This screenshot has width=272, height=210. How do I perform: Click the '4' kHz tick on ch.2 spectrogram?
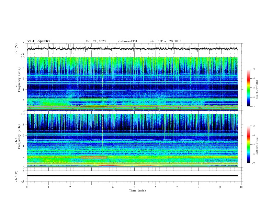click(24, 146)
